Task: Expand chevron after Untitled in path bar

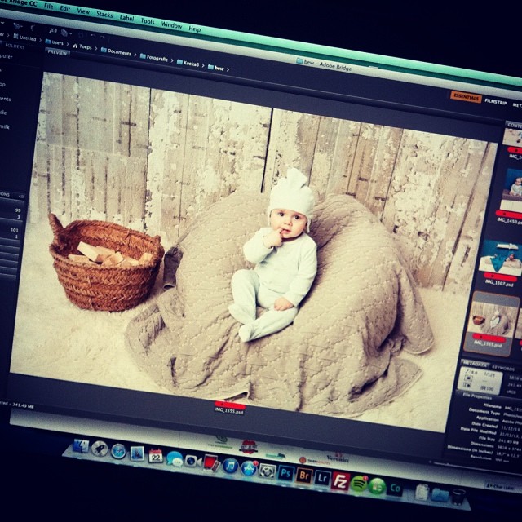Action: point(40,40)
